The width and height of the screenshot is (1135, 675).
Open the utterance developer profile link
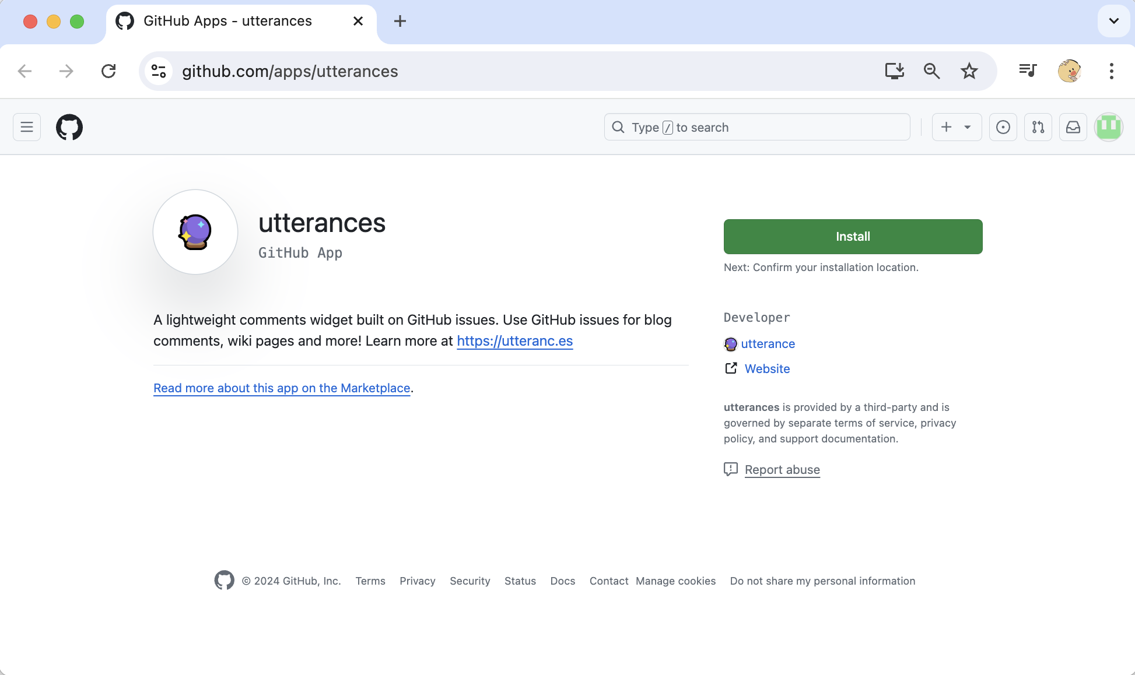click(768, 344)
